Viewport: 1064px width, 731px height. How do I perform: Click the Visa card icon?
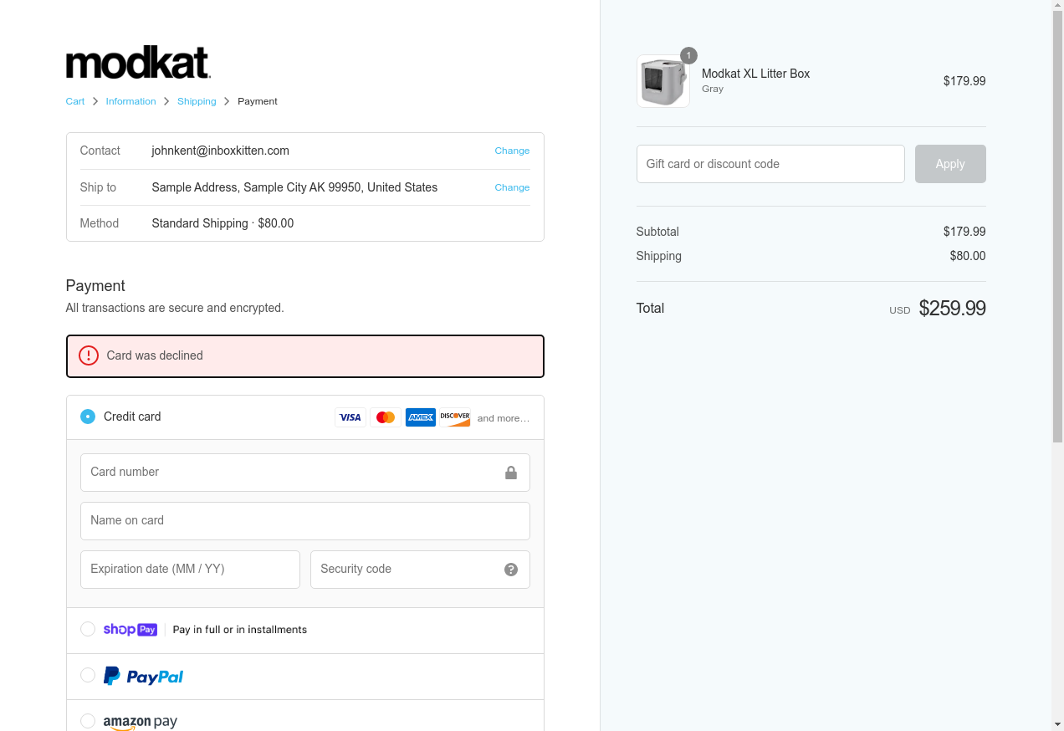click(350, 417)
